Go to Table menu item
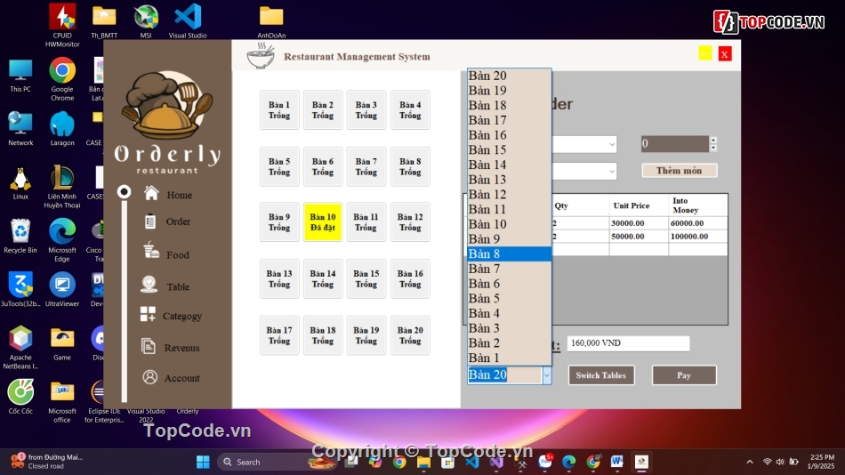 point(178,286)
